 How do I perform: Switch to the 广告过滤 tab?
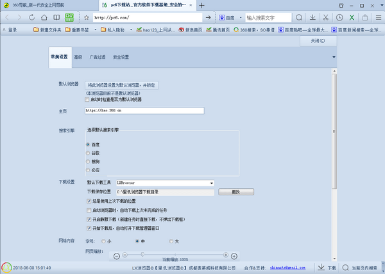click(x=98, y=57)
